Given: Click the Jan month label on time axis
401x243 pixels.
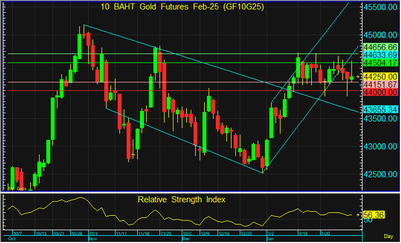Looking at the screenshot, I should tap(270, 238).
